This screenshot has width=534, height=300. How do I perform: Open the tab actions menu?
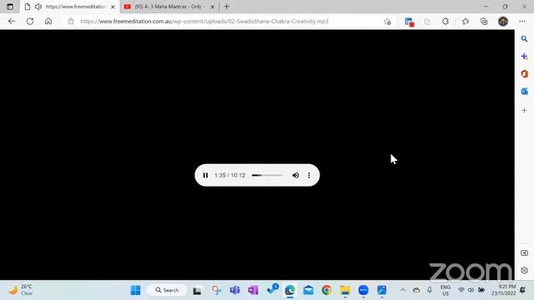[x=10, y=7]
